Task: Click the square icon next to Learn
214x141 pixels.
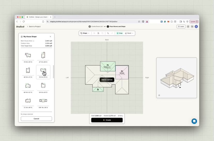Action: click(x=188, y=26)
